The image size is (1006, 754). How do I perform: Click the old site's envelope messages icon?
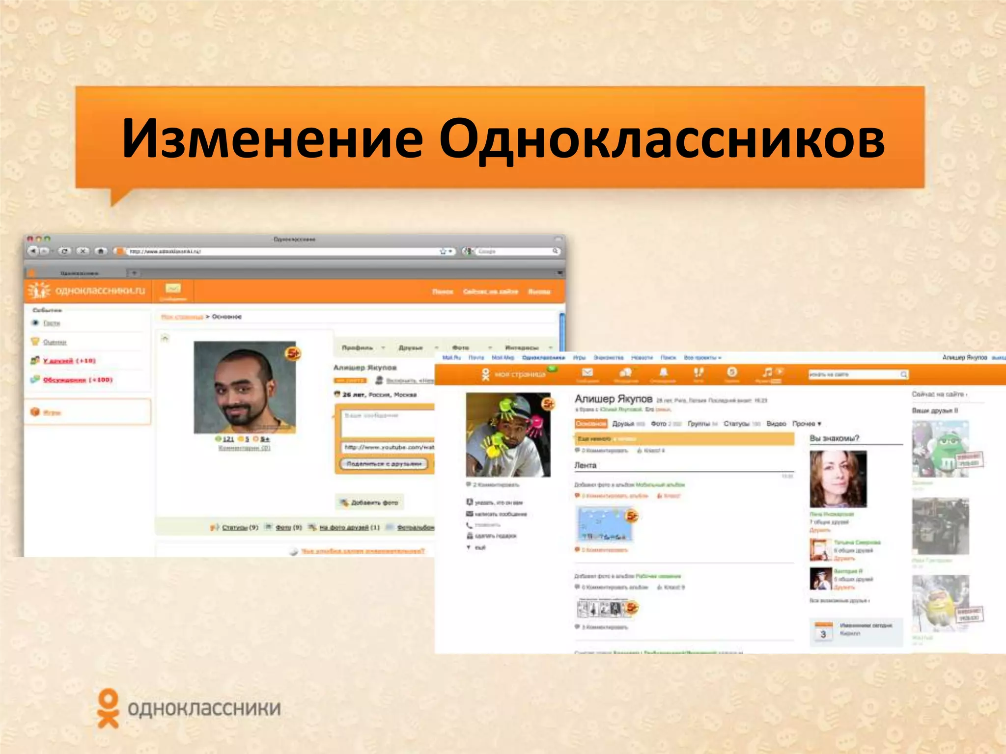(173, 288)
